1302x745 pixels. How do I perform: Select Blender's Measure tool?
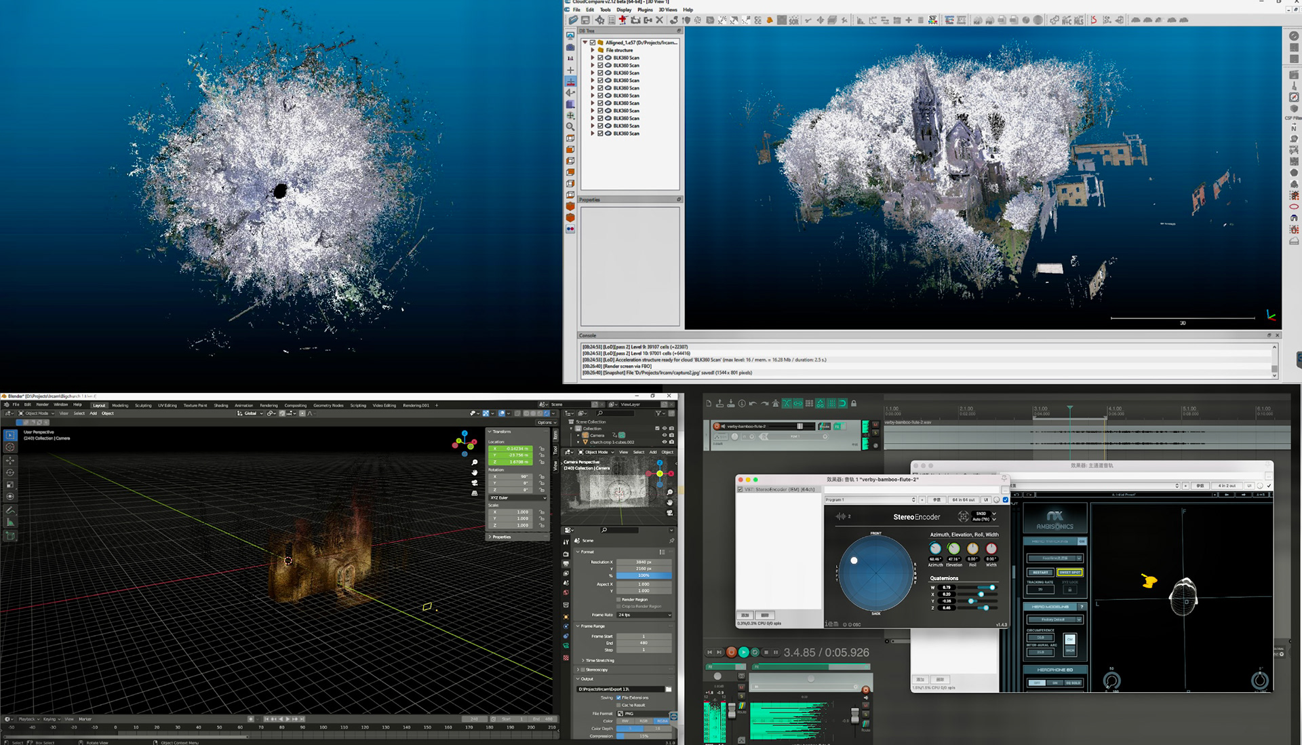pyautogui.click(x=10, y=522)
